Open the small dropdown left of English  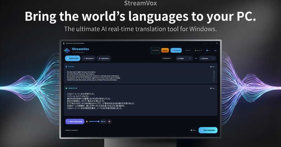click(166, 58)
